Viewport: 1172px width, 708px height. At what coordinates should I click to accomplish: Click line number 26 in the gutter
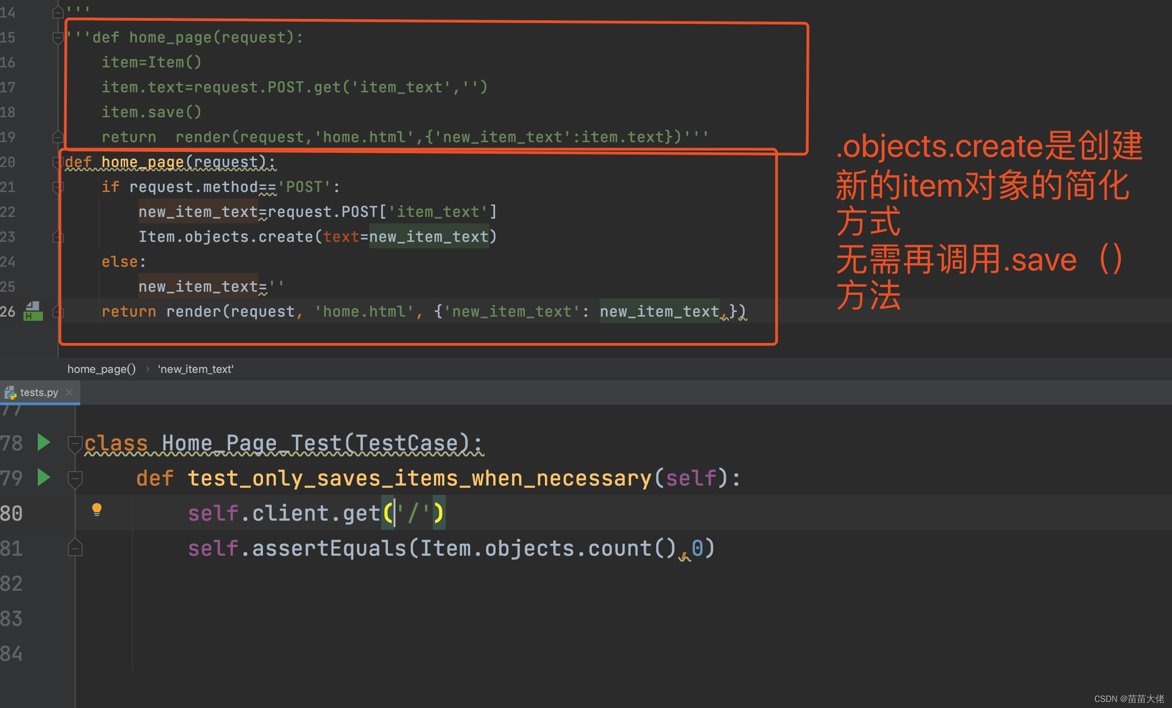pos(8,311)
